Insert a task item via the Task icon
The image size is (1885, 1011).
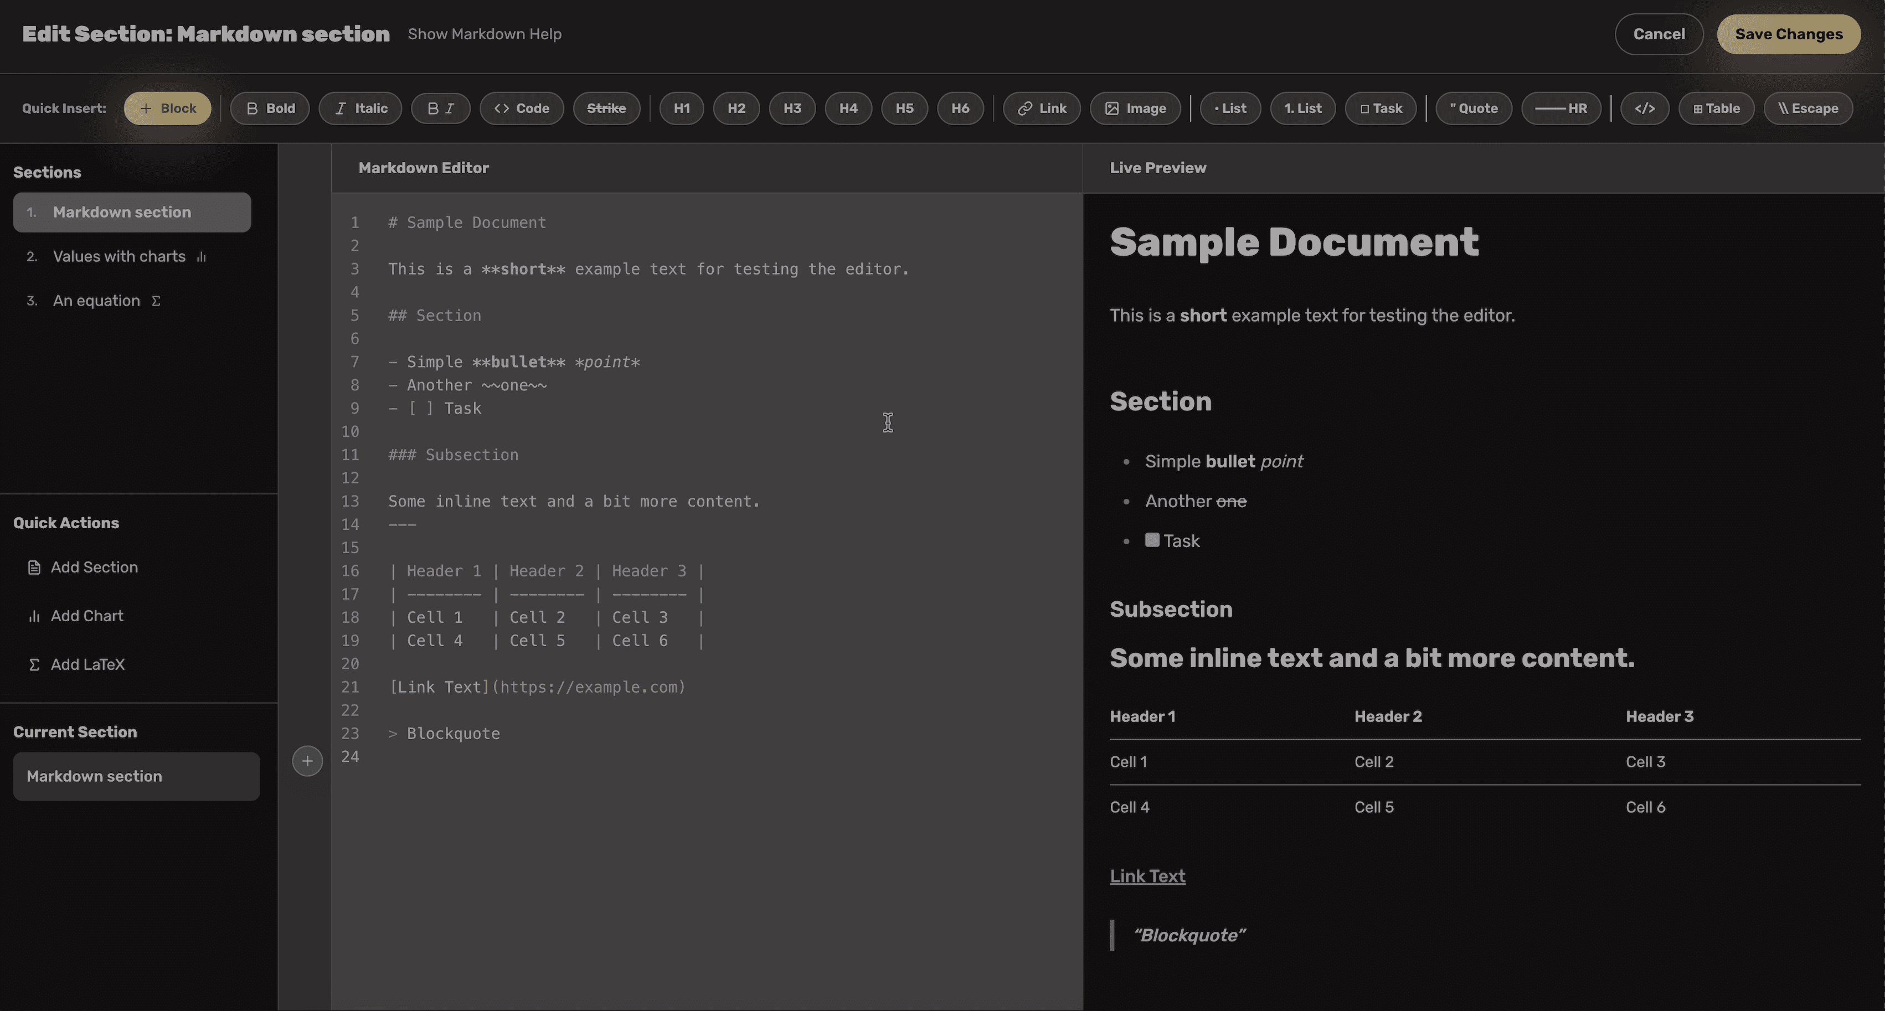[x=1380, y=107]
